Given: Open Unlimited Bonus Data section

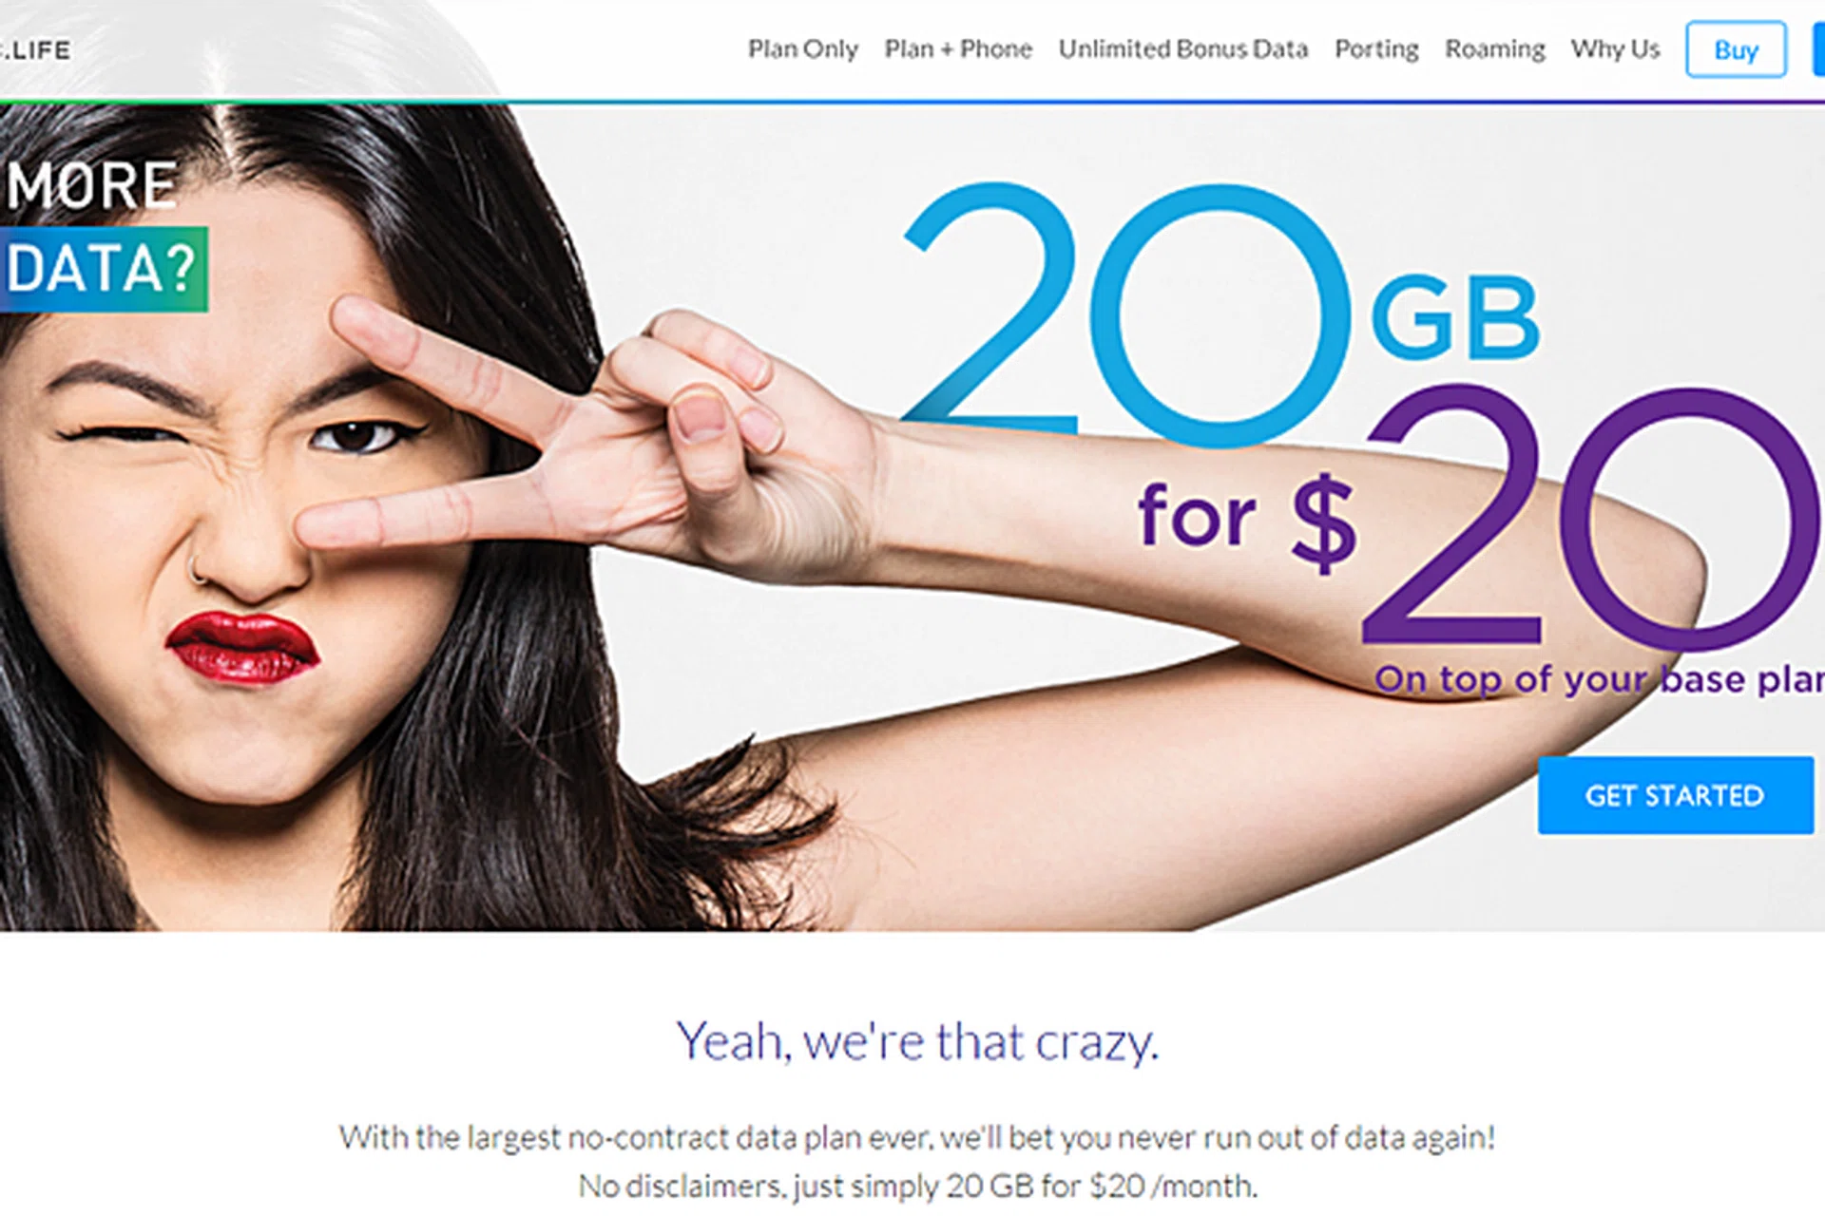Looking at the screenshot, I should click(1183, 49).
